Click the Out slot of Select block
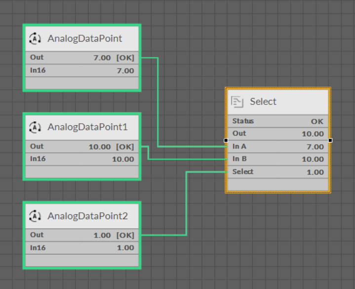 [x=277, y=134]
